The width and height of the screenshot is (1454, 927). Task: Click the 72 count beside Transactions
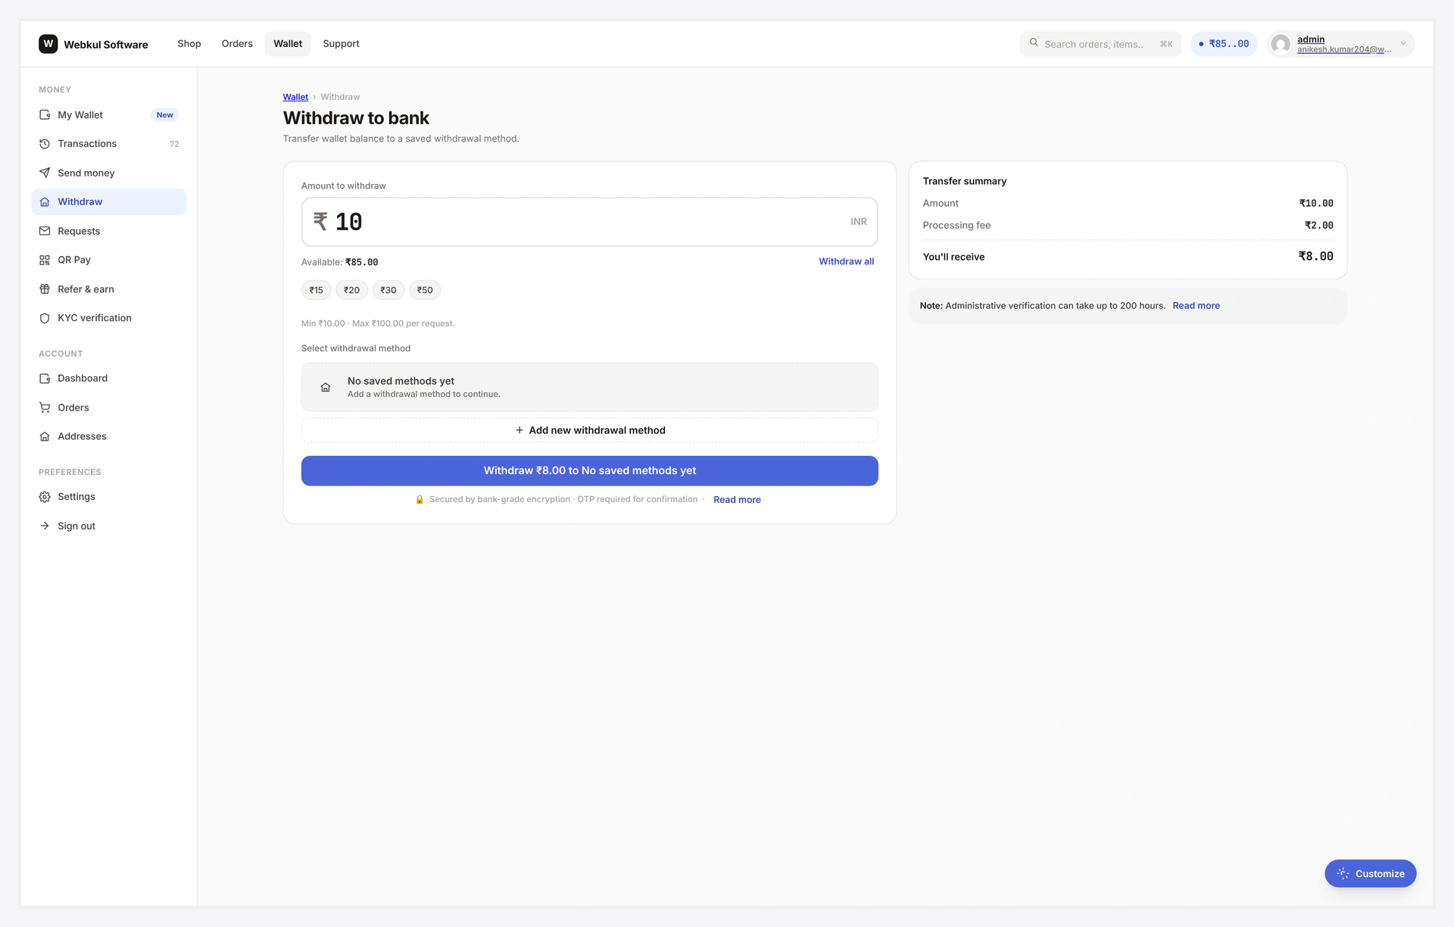click(x=174, y=144)
